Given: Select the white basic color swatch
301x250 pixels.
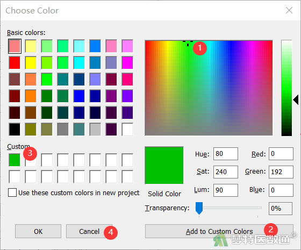Looking at the screenshot, I should click(127, 130).
